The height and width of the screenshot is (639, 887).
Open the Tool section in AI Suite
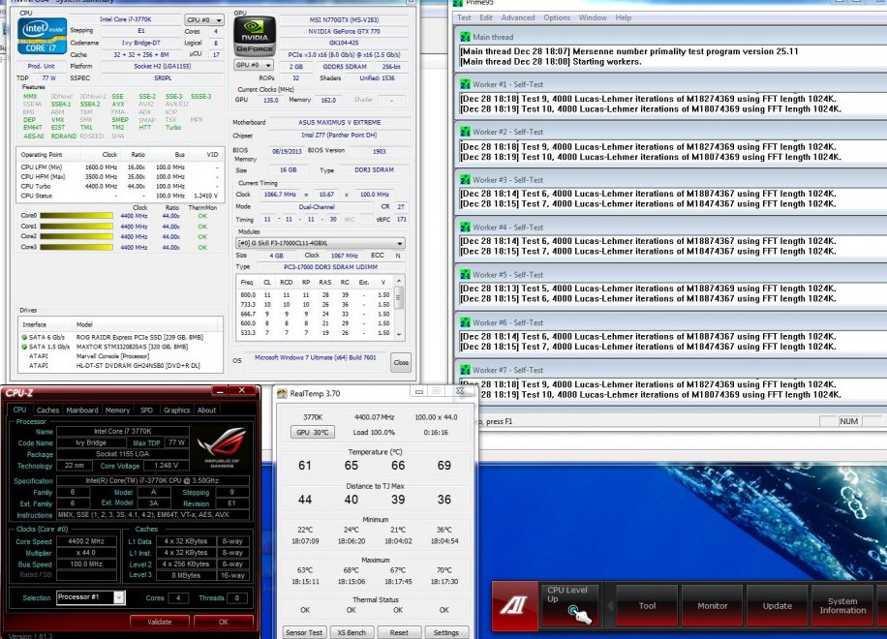point(647,606)
